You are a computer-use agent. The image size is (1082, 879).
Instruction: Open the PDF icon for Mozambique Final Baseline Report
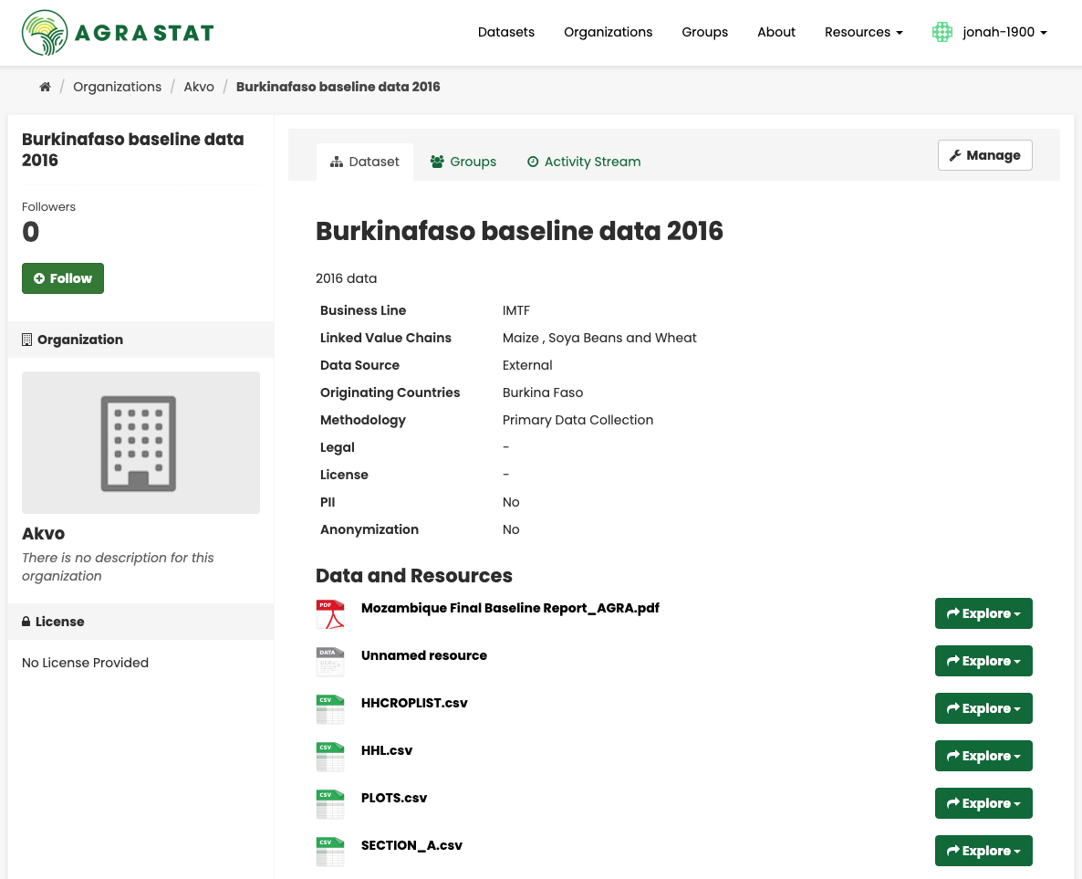(x=330, y=614)
